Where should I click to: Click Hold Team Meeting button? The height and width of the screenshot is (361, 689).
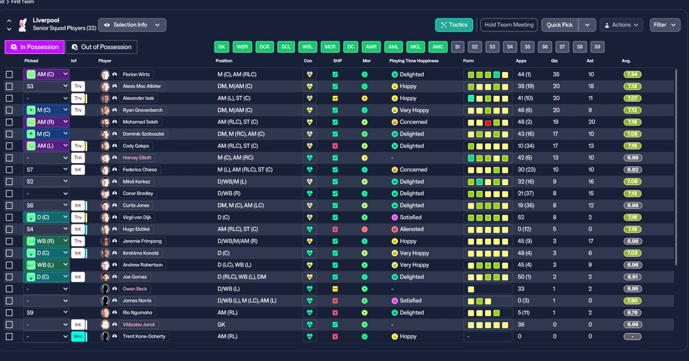[509, 25]
